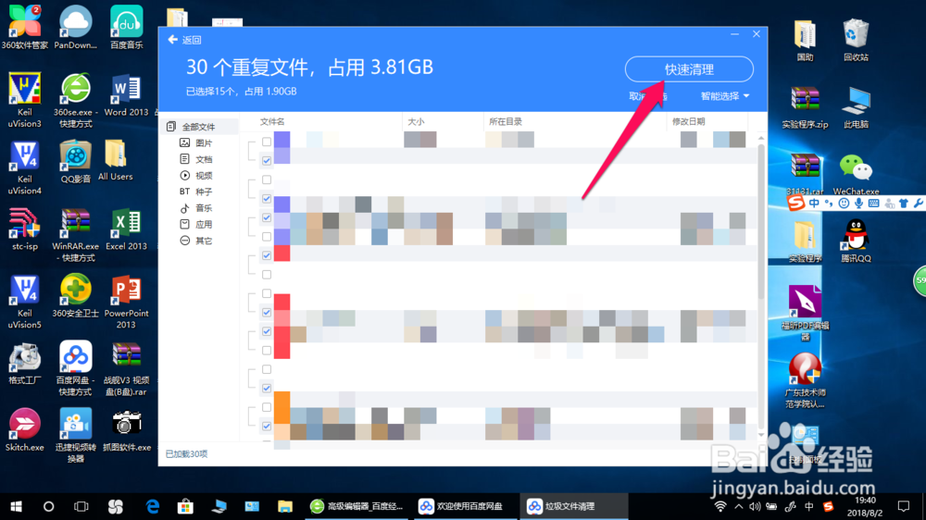Open Excel 2013 desktop icon
Viewport: 926px width, 520px height.
126,229
